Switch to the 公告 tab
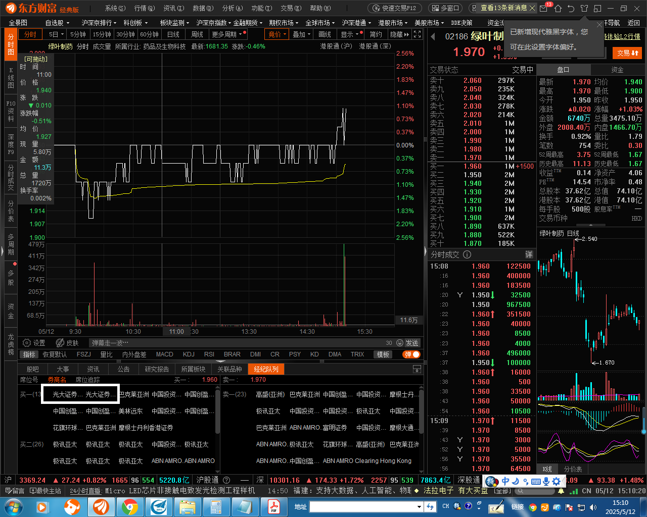This screenshot has height=517, width=647. tap(124, 369)
